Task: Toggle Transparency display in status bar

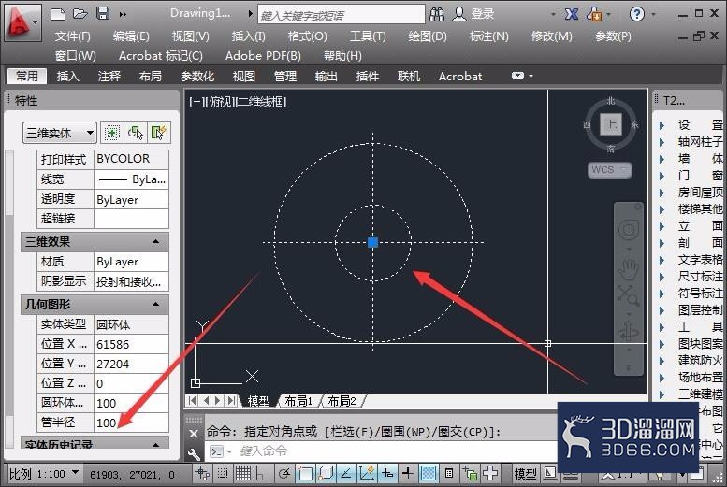Action: [429, 473]
